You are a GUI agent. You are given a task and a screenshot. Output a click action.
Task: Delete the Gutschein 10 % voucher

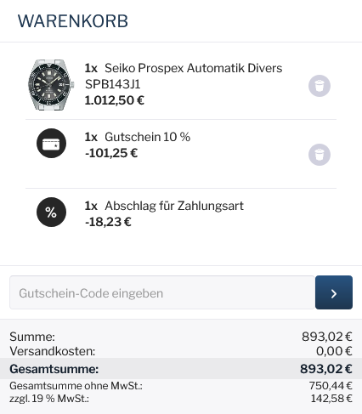[x=320, y=155]
